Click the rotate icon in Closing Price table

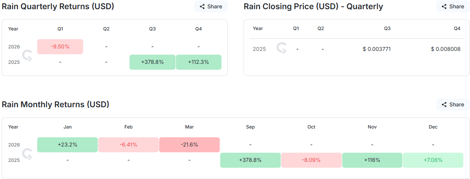pos(281,49)
